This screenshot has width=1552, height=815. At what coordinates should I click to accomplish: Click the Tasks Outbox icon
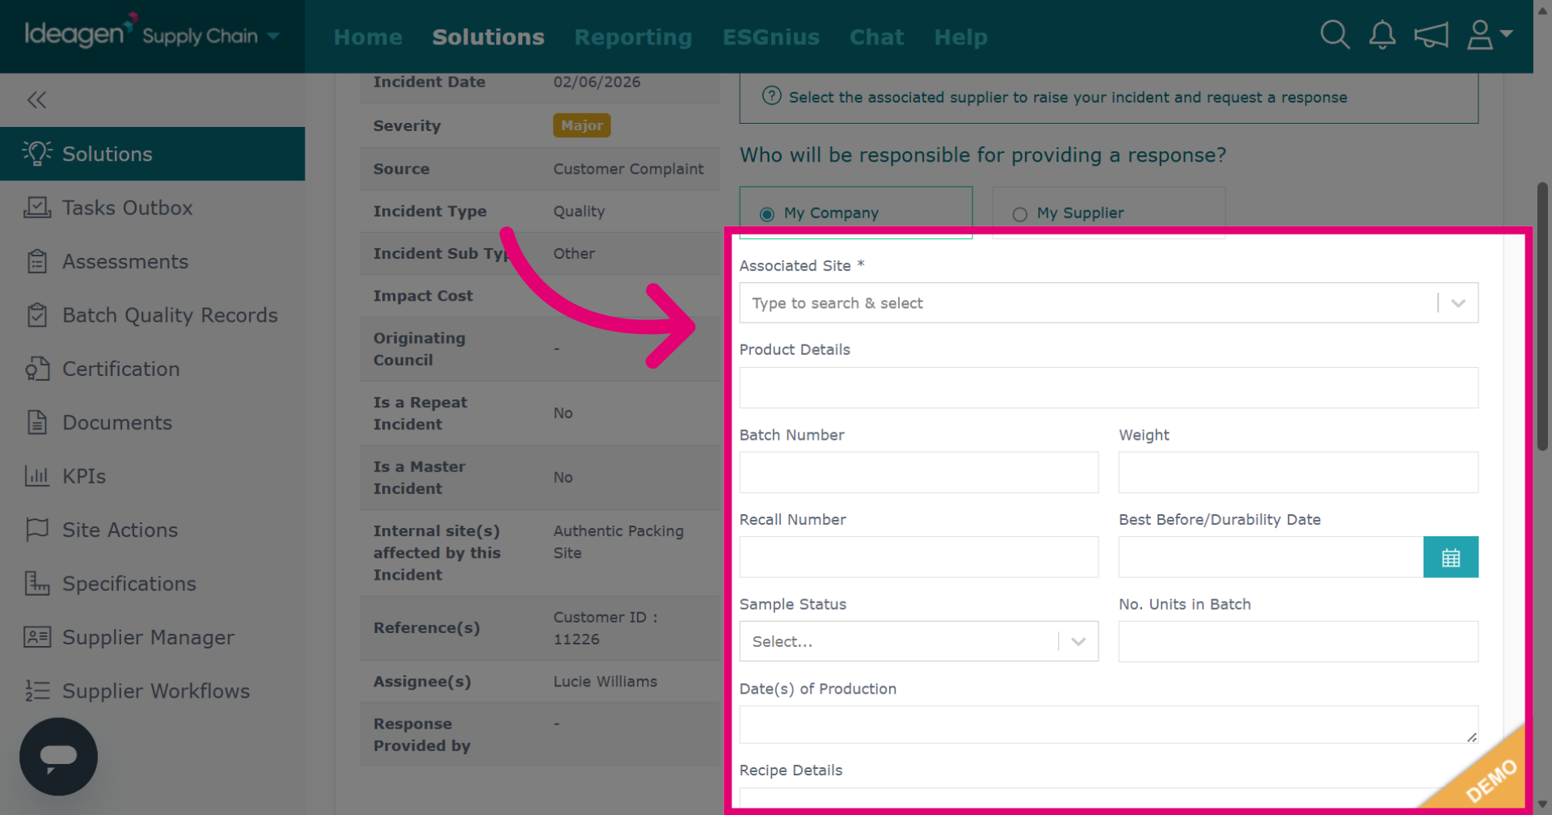[37, 208]
